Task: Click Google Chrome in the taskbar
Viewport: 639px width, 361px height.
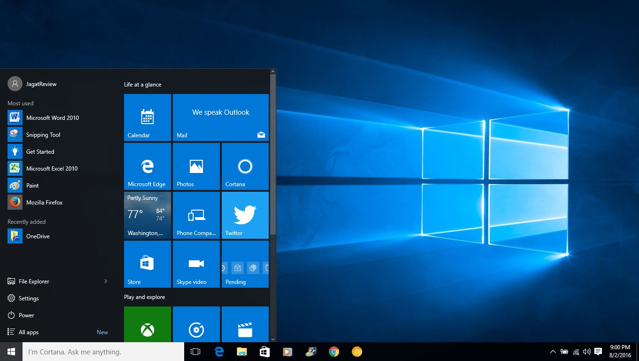Action: [x=334, y=352]
